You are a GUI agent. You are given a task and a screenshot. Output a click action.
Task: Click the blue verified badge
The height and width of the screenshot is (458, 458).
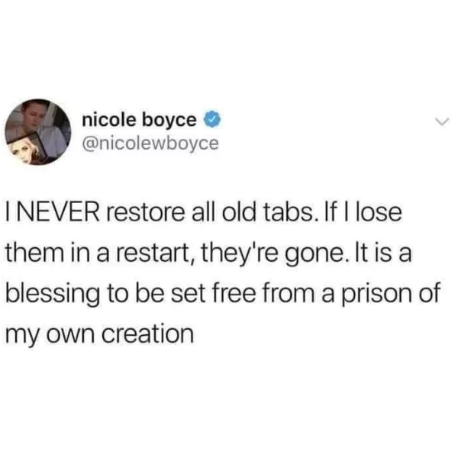[x=213, y=119]
